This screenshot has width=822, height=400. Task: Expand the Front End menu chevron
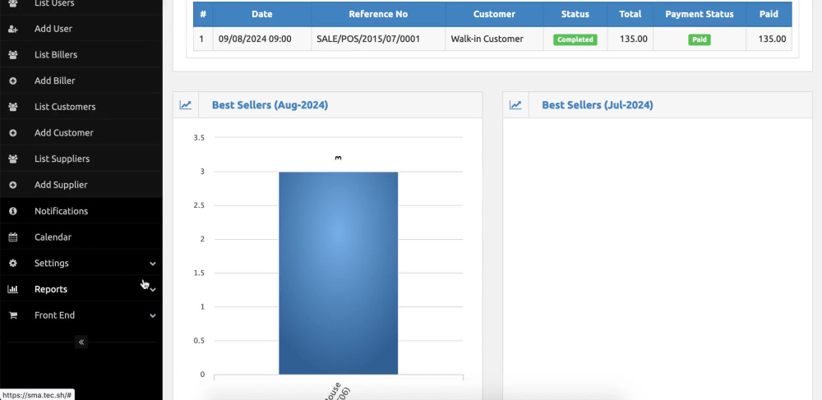(153, 315)
